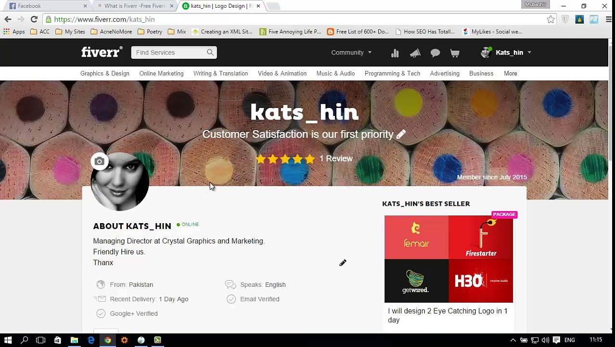
Task: Switch to the What is Fiverr tab
Action: [x=135, y=6]
